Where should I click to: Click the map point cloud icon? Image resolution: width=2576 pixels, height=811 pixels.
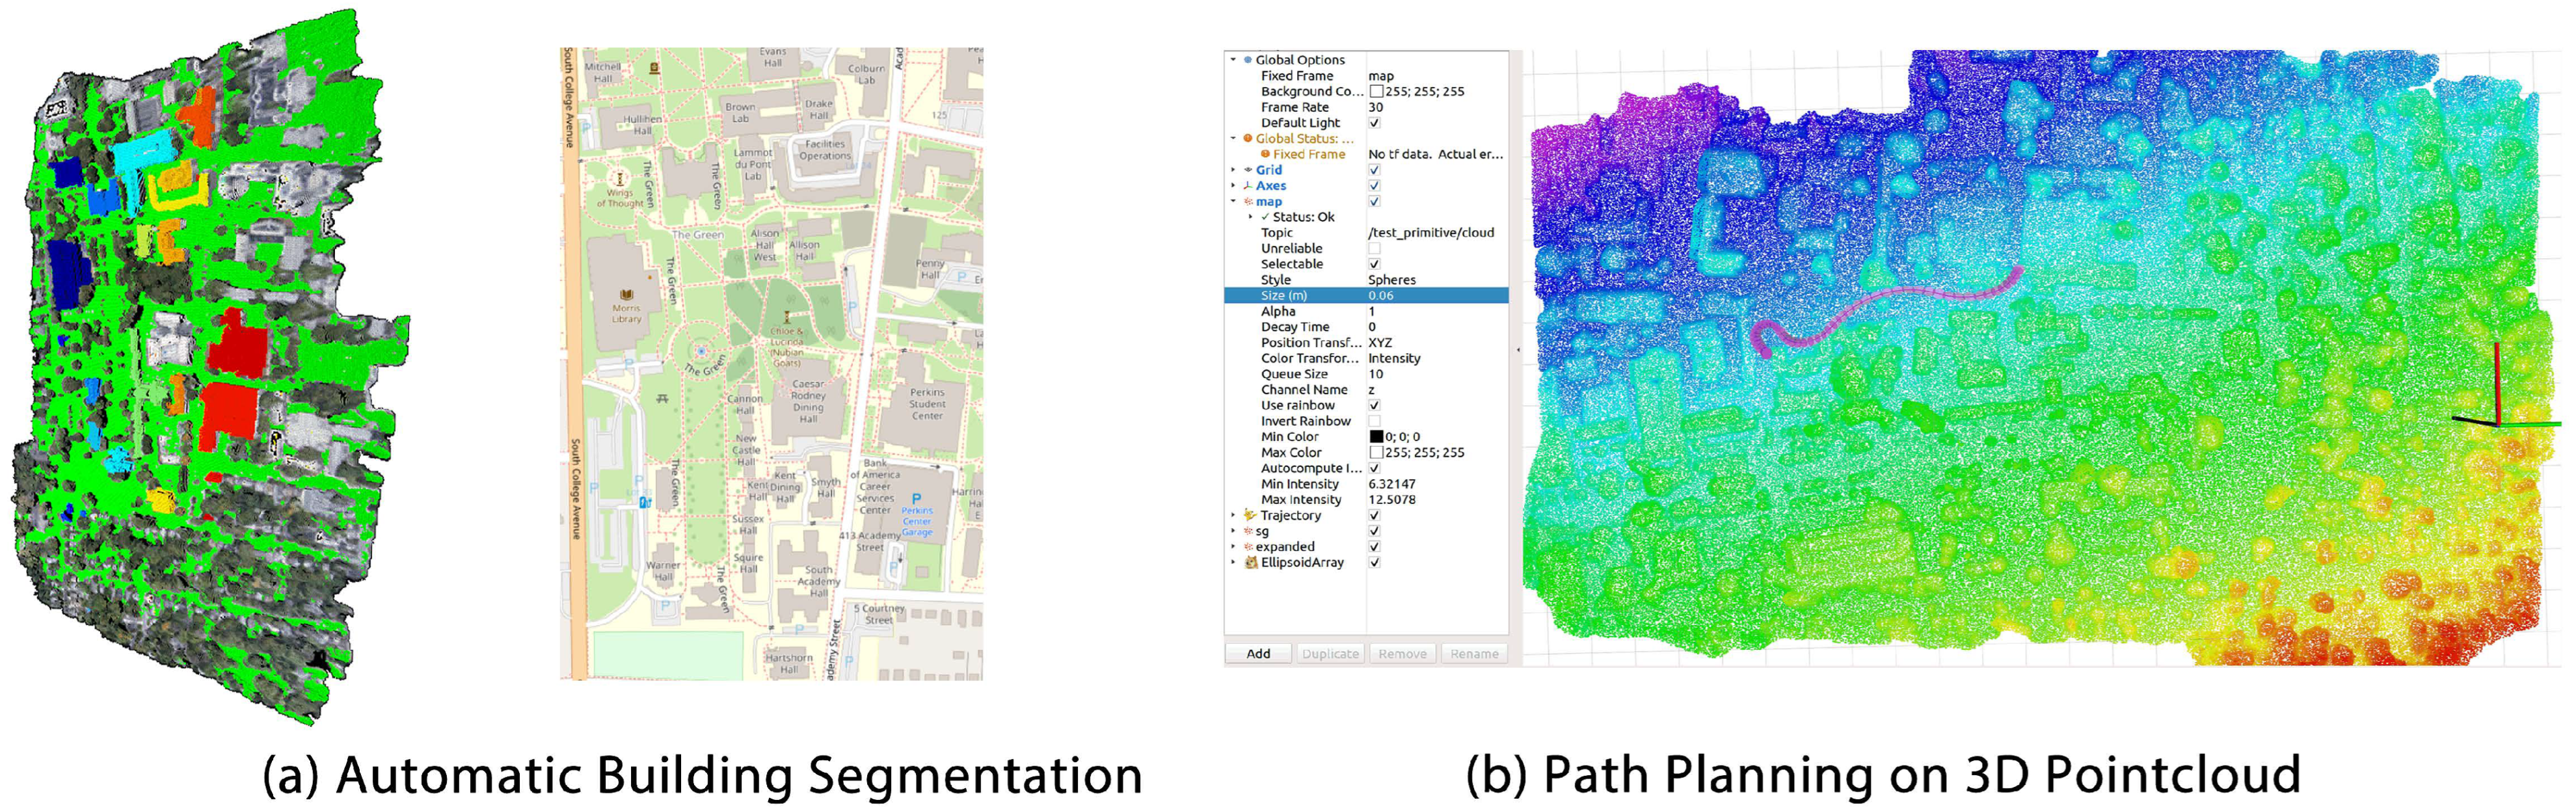pos(1248,202)
